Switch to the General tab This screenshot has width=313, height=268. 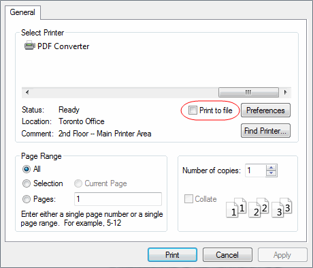click(22, 12)
